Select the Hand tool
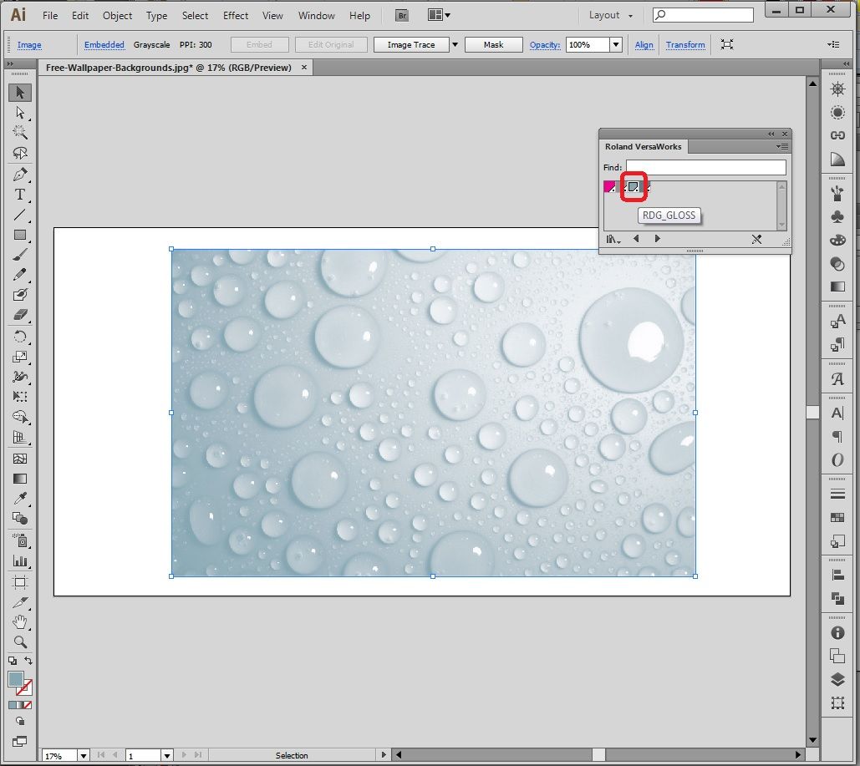860x766 pixels. point(20,621)
